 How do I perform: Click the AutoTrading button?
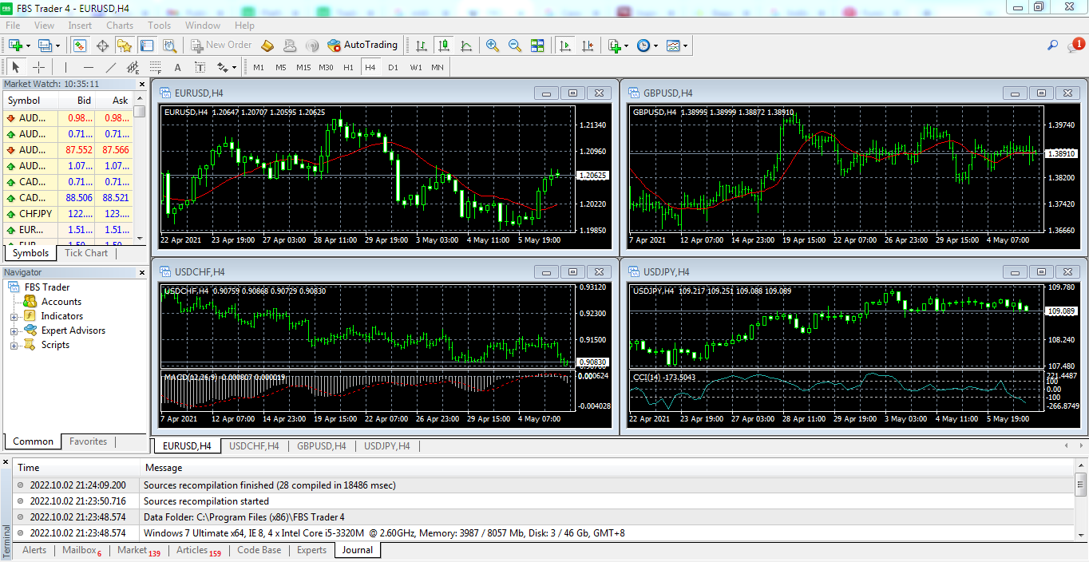click(362, 46)
